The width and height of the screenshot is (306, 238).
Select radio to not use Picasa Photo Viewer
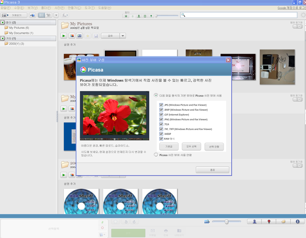tap(156, 155)
